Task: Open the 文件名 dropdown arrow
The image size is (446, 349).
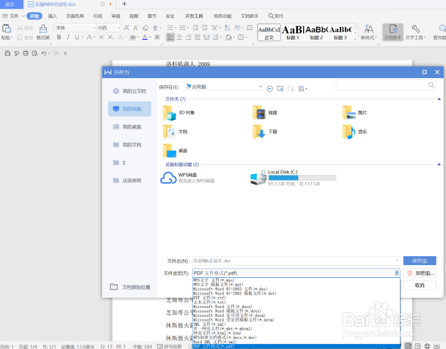Action: pyautogui.click(x=397, y=261)
